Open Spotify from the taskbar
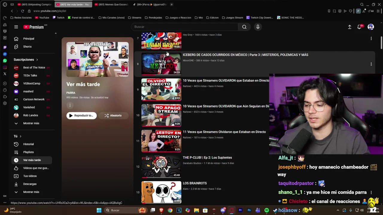Viewport: 383px width, 215px height. pos(267,210)
